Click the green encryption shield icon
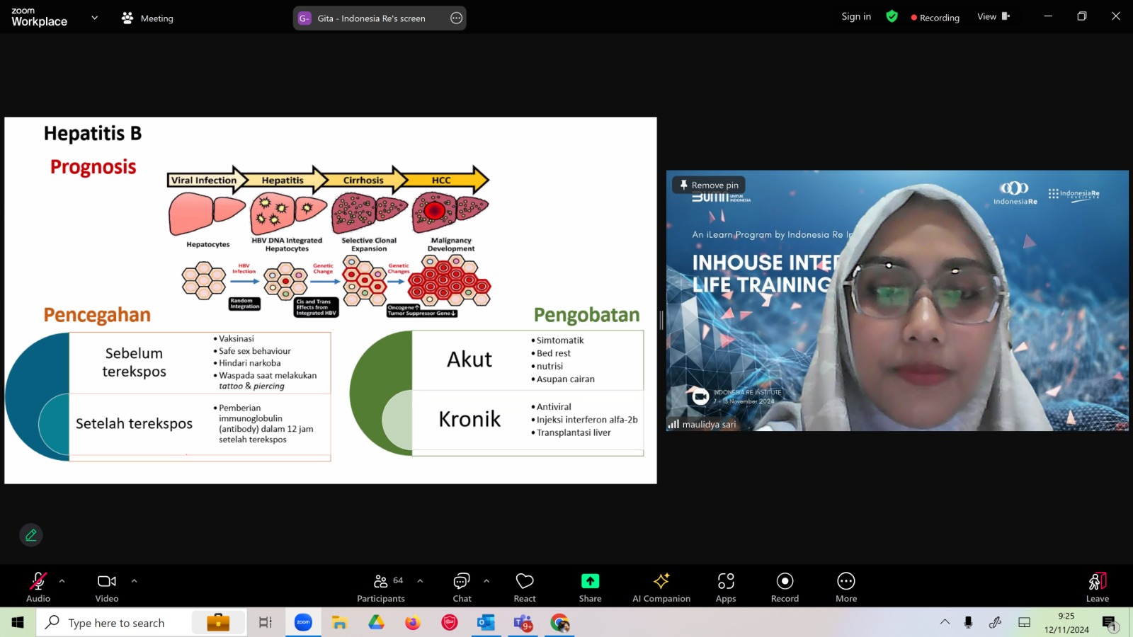This screenshot has width=1133, height=637. pos(892,16)
